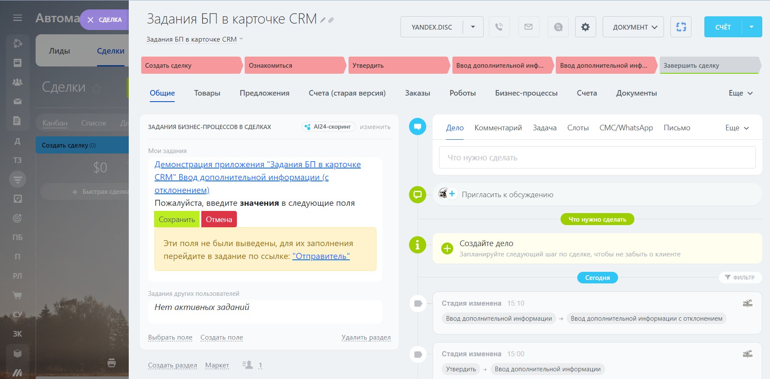The image size is (770, 379).
Task: Expand the Еще menu in tab bar
Action: click(740, 93)
